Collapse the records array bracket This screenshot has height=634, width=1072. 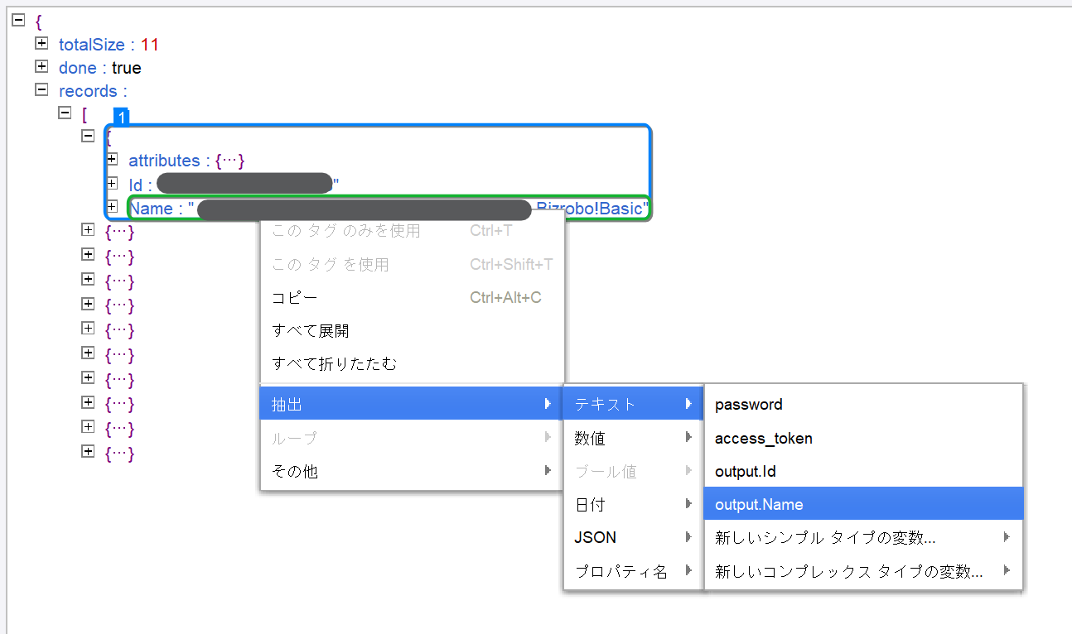click(x=65, y=112)
